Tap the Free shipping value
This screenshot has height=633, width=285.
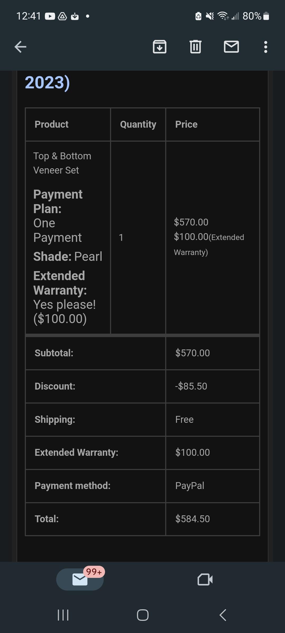pyautogui.click(x=184, y=419)
